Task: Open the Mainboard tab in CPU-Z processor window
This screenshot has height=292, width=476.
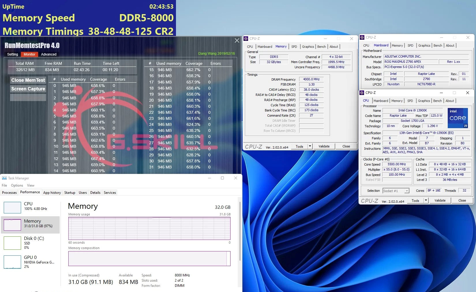Action: coord(381,101)
